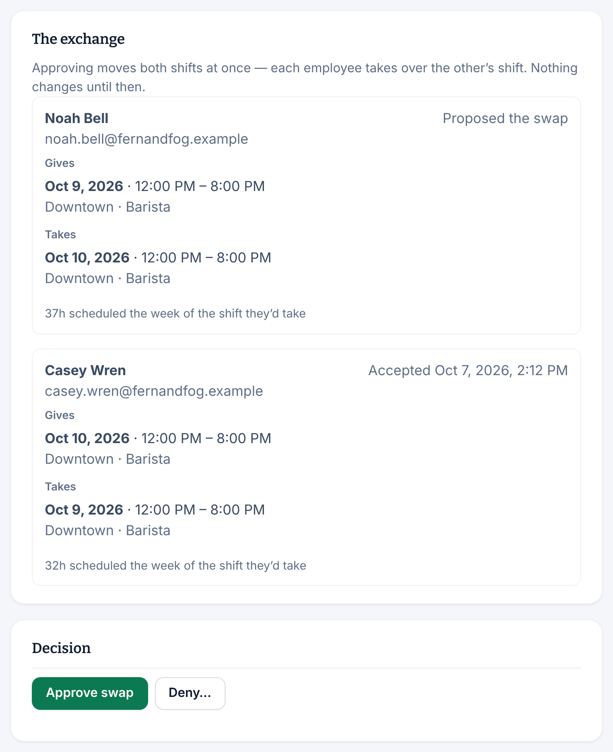613x752 pixels.
Task: Click the '32h scheduled' week note
Action: coord(176,566)
